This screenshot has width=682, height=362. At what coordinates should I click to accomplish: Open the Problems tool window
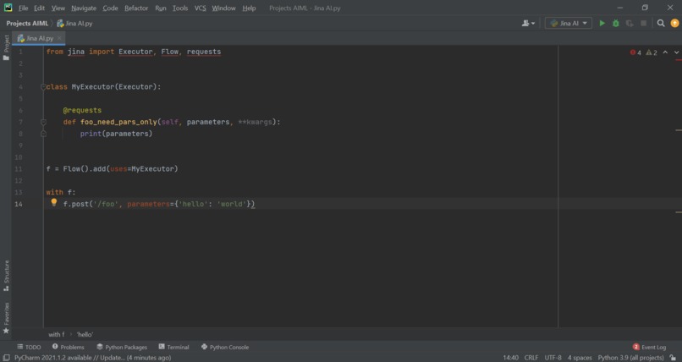pos(69,347)
